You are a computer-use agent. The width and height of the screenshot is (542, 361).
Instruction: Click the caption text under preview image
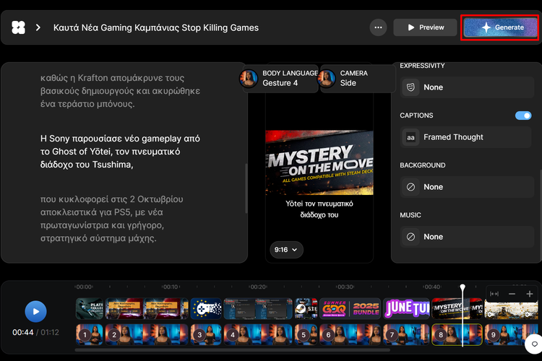pos(319,209)
